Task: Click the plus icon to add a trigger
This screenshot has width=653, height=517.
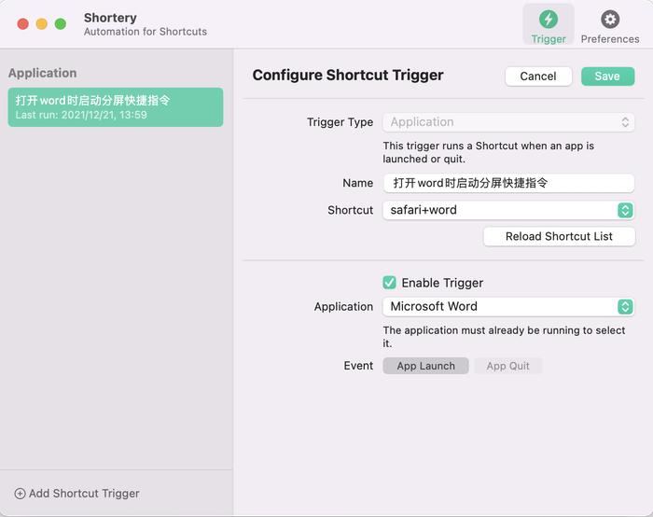Action: tap(20, 494)
